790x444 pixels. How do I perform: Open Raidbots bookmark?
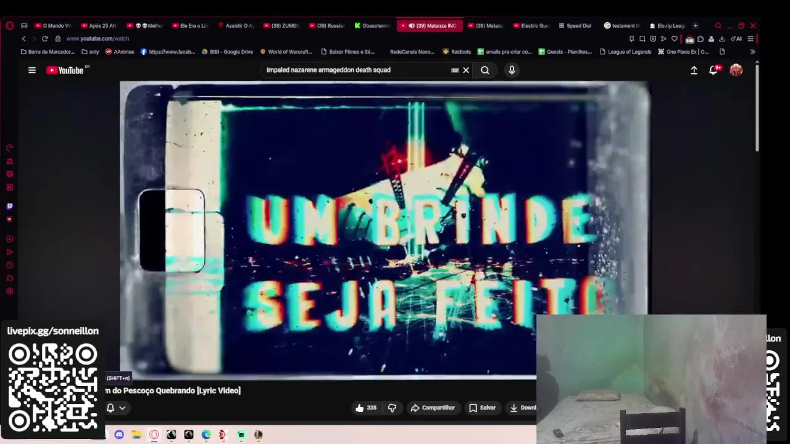click(x=457, y=52)
